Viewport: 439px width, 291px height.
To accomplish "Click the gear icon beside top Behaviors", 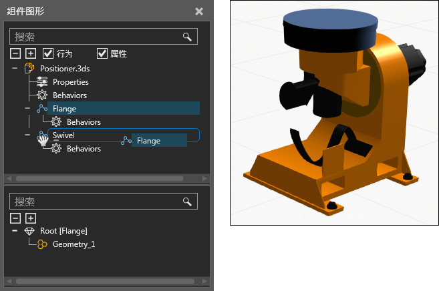I will (x=42, y=95).
